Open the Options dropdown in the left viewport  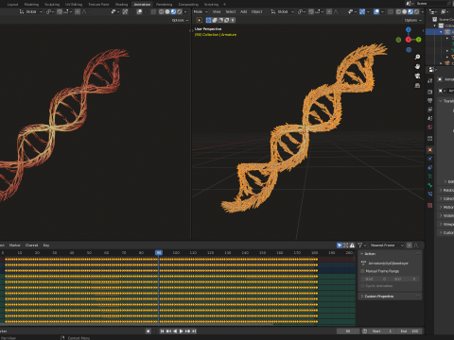pos(180,20)
